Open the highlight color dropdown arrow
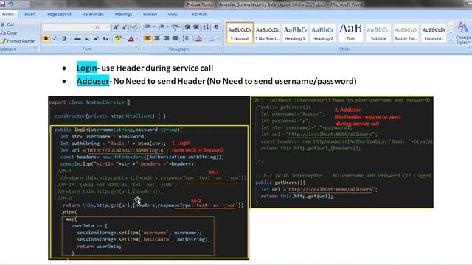The width and height of the screenshot is (472, 265). (x=124, y=39)
